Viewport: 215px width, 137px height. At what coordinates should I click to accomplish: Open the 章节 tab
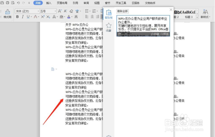[107, 3]
